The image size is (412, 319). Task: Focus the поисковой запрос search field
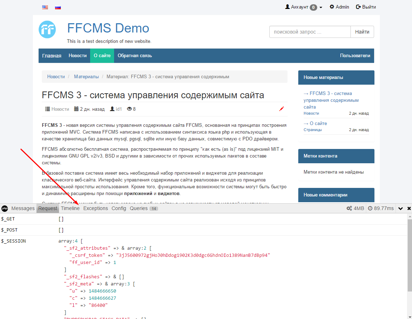tap(310, 32)
